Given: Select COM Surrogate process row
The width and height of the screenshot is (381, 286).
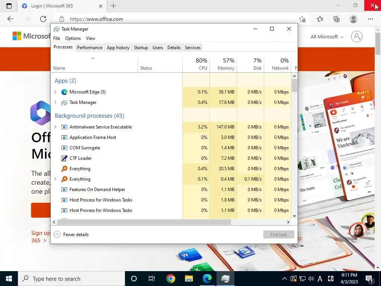Looking at the screenshot, I should (171, 148).
